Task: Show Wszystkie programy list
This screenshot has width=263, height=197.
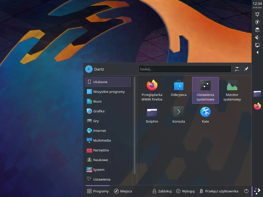Action: click(108, 92)
